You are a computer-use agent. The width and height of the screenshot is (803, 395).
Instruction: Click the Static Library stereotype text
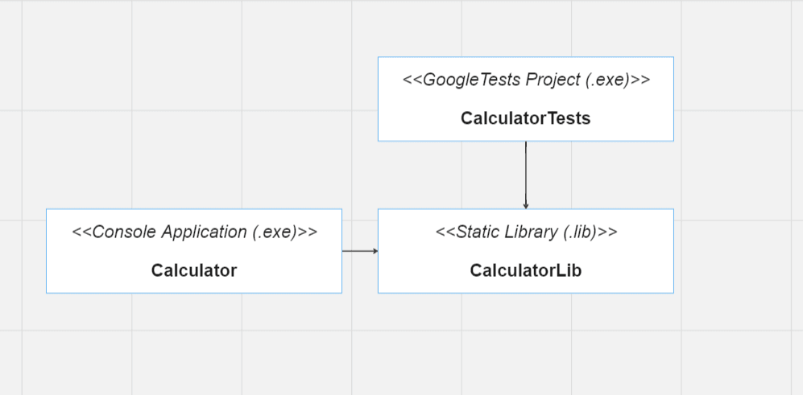[526, 232]
